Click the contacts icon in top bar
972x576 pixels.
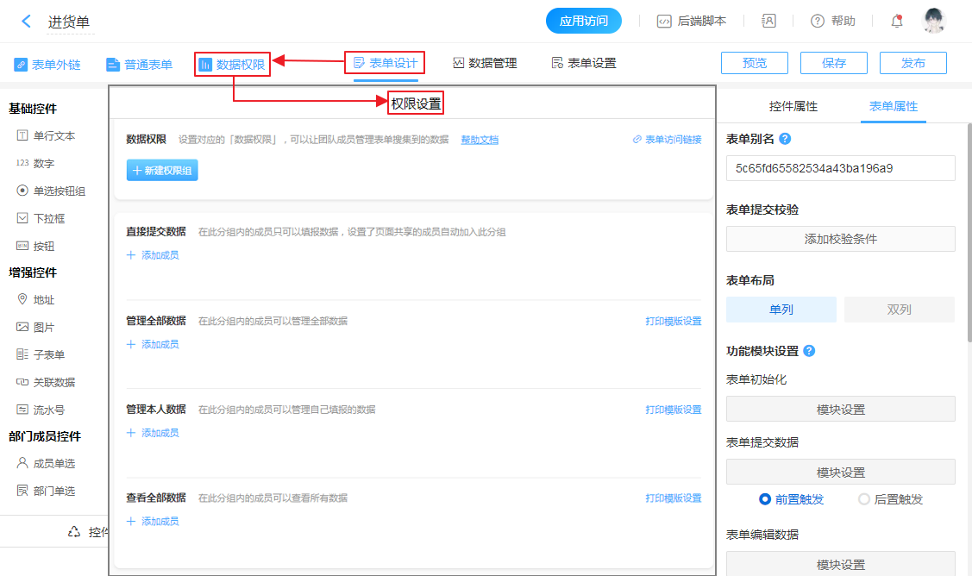click(x=768, y=22)
